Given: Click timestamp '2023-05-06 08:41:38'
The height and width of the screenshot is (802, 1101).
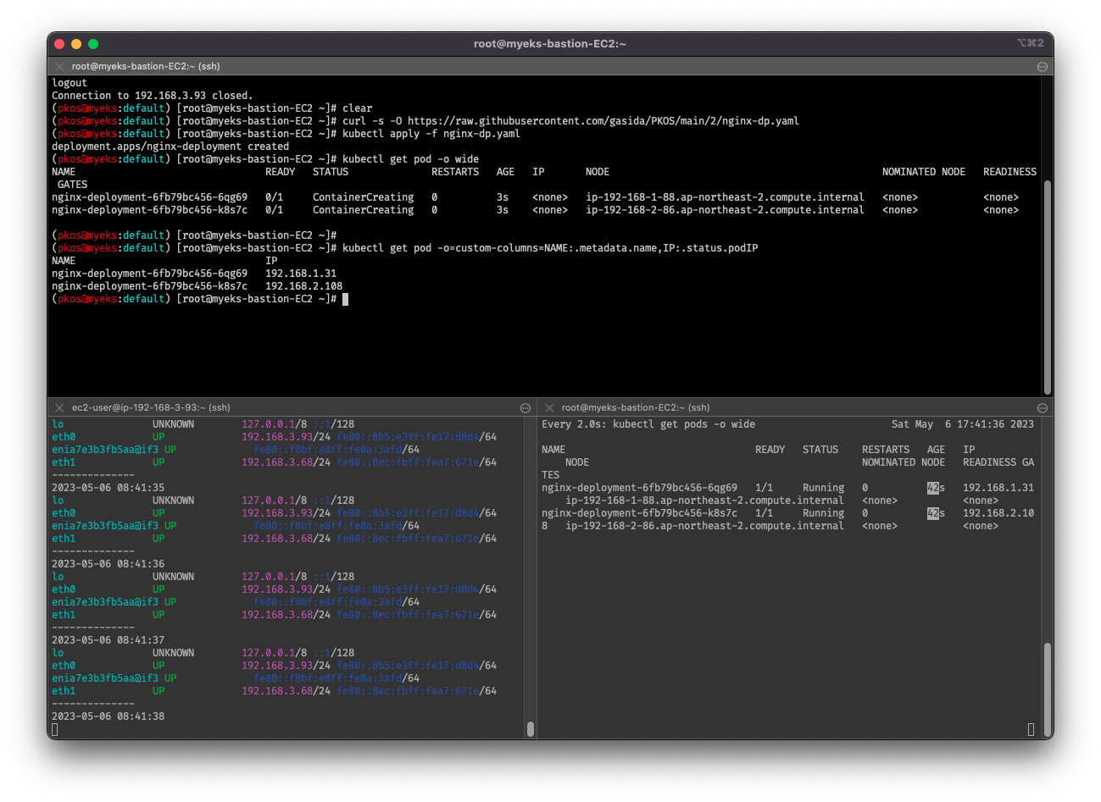Looking at the screenshot, I should coord(108,716).
